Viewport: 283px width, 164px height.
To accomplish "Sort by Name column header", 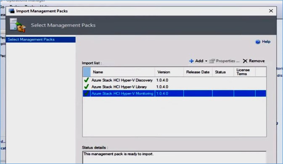I will pyautogui.click(x=123, y=72).
